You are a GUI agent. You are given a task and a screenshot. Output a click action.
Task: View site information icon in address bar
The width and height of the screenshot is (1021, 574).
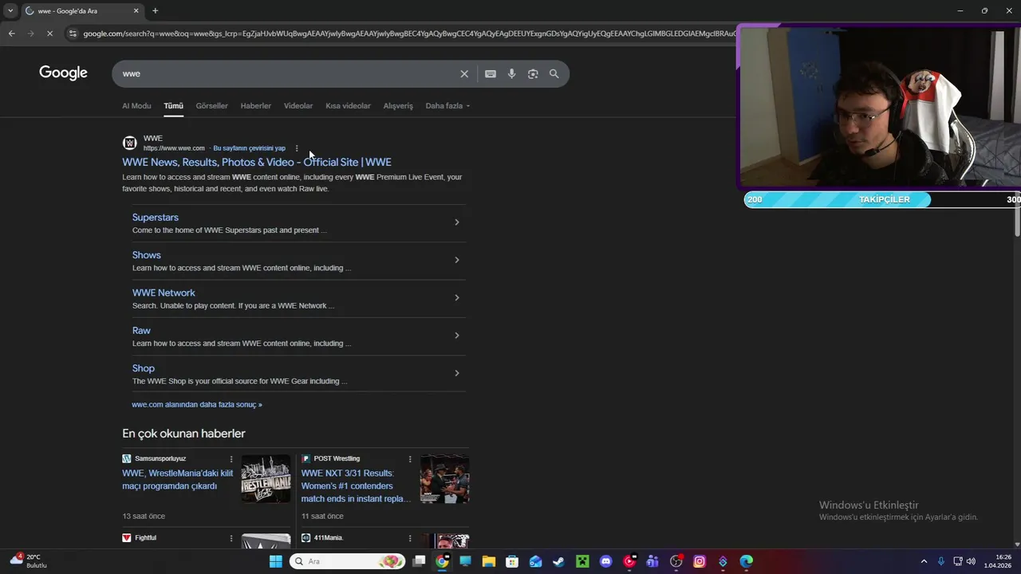73,33
